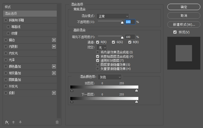This screenshot has width=203, height=128.
Task: Uncheck 透明形状图层 (T) option
Action: click(x=98, y=61)
